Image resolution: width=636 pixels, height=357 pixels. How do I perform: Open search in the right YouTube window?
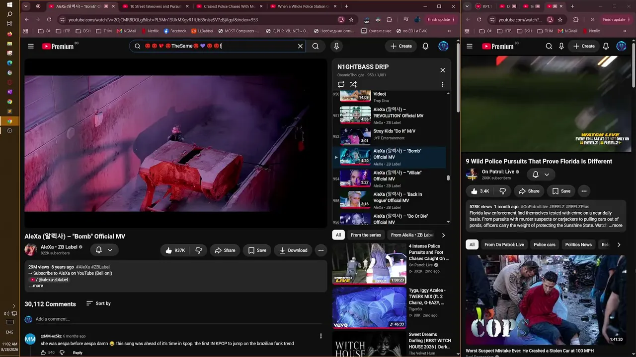[549, 46]
